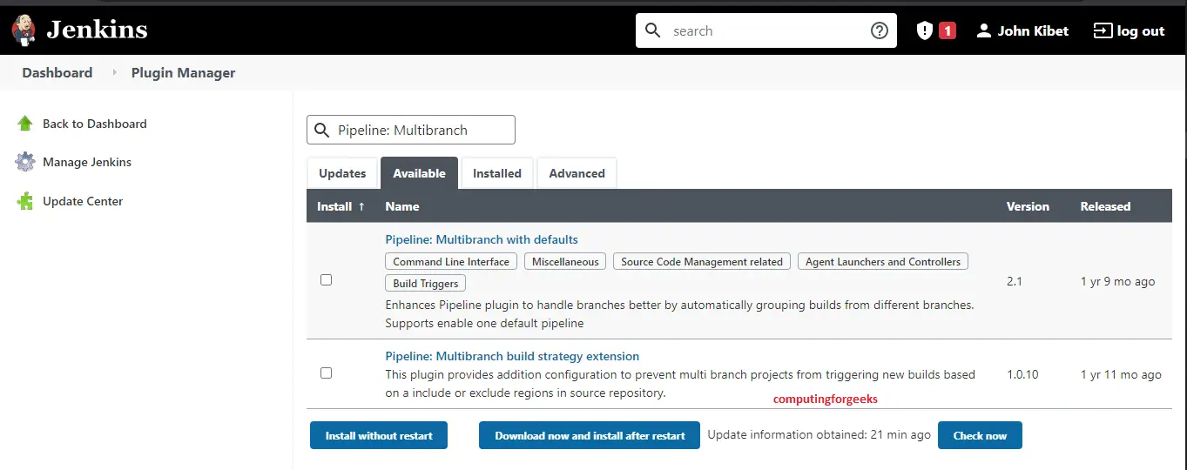1187x470 pixels.
Task: Open the Pipeline: Multibranch with defaults link
Action: [482, 239]
